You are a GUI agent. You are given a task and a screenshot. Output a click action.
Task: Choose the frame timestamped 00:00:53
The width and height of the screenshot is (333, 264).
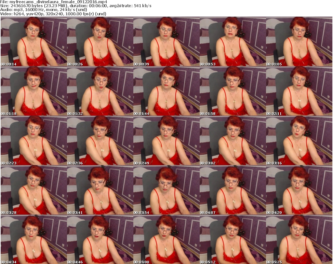[233, 41]
